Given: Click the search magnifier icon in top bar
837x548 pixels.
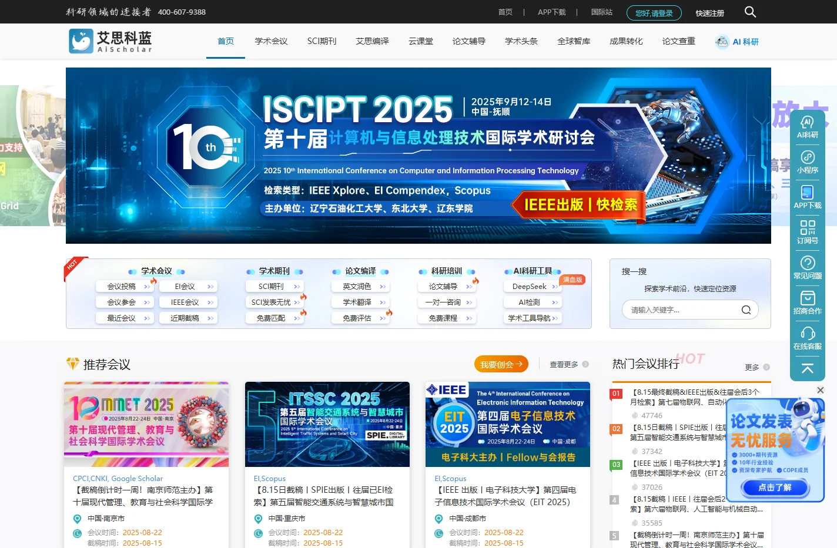Looking at the screenshot, I should click(x=750, y=12).
